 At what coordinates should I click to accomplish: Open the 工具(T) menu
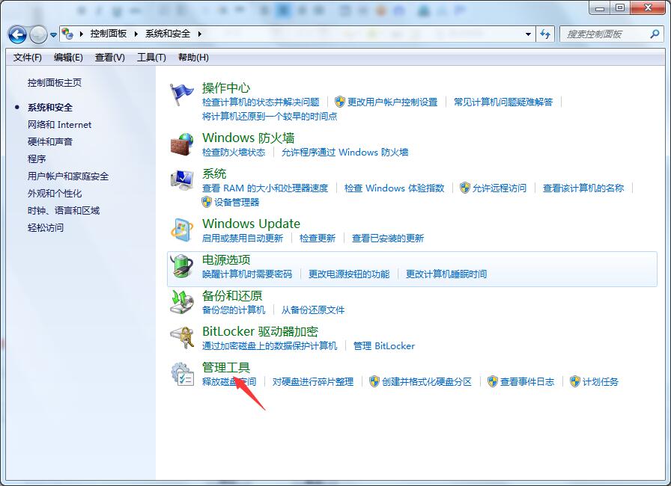151,58
